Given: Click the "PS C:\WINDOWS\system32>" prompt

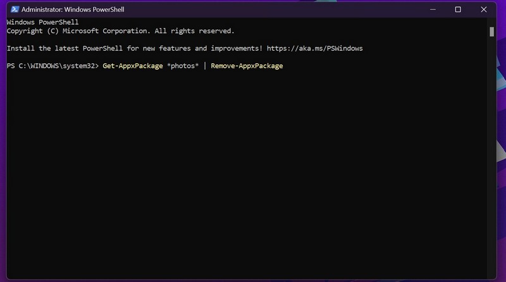Looking at the screenshot, I should (x=52, y=66).
